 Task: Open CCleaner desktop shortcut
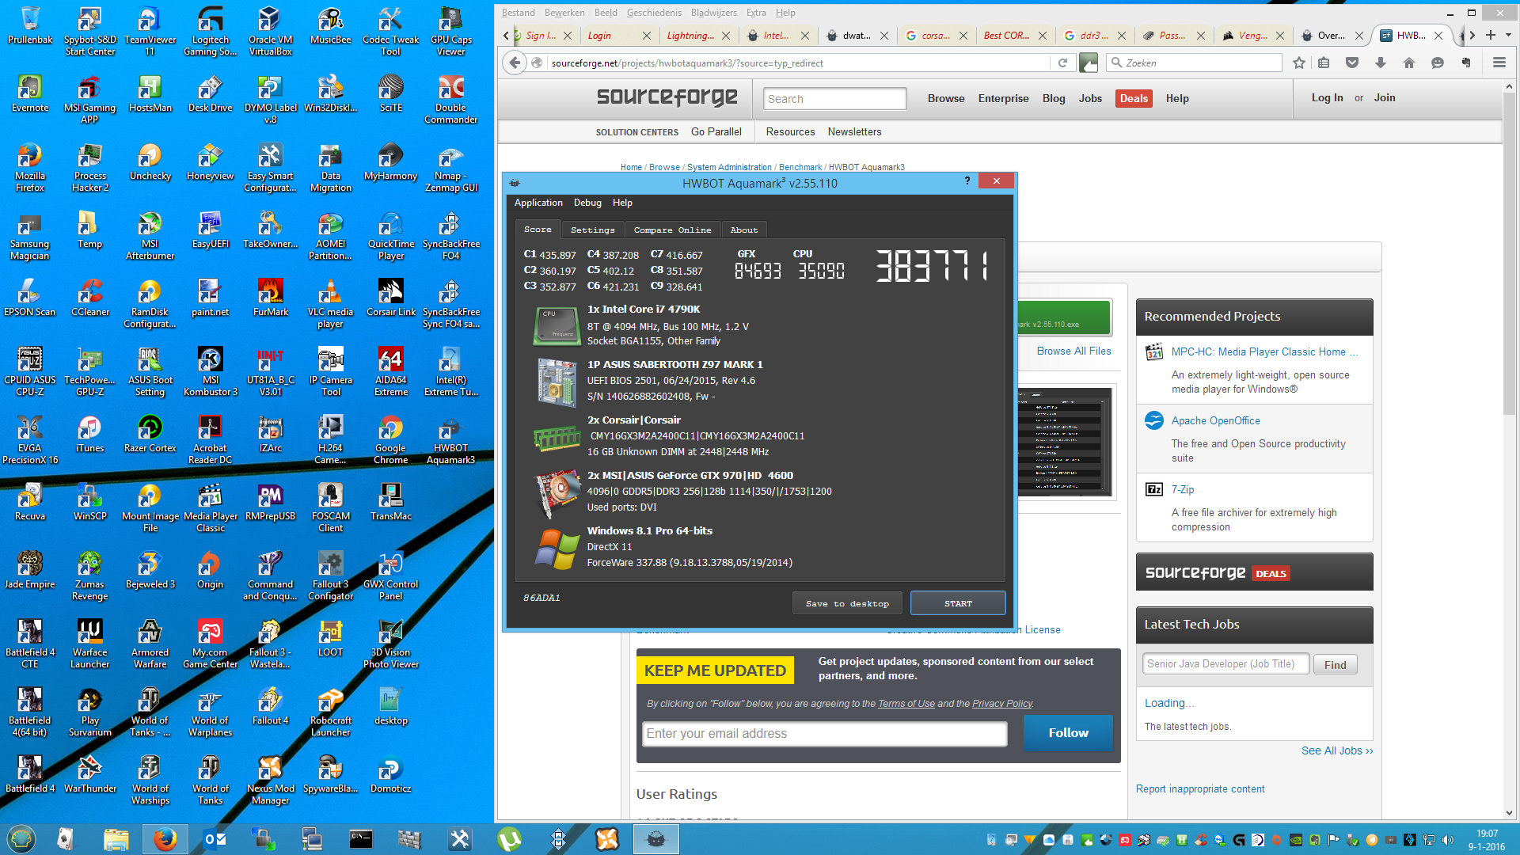pos(89,298)
